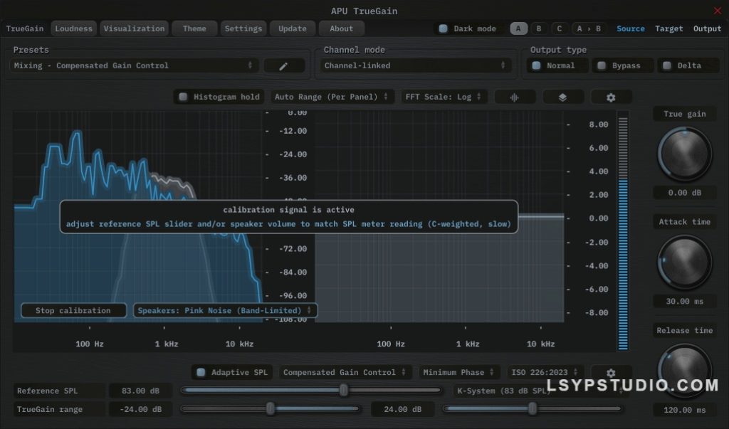729x429 pixels.
Task: Switch to the Target tab
Action: pyautogui.click(x=668, y=28)
